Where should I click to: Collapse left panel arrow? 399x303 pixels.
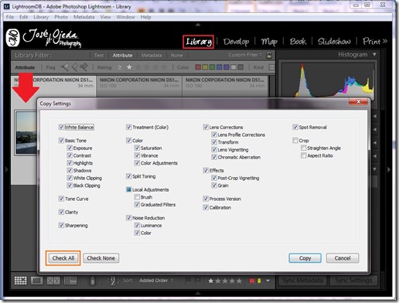(7, 169)
